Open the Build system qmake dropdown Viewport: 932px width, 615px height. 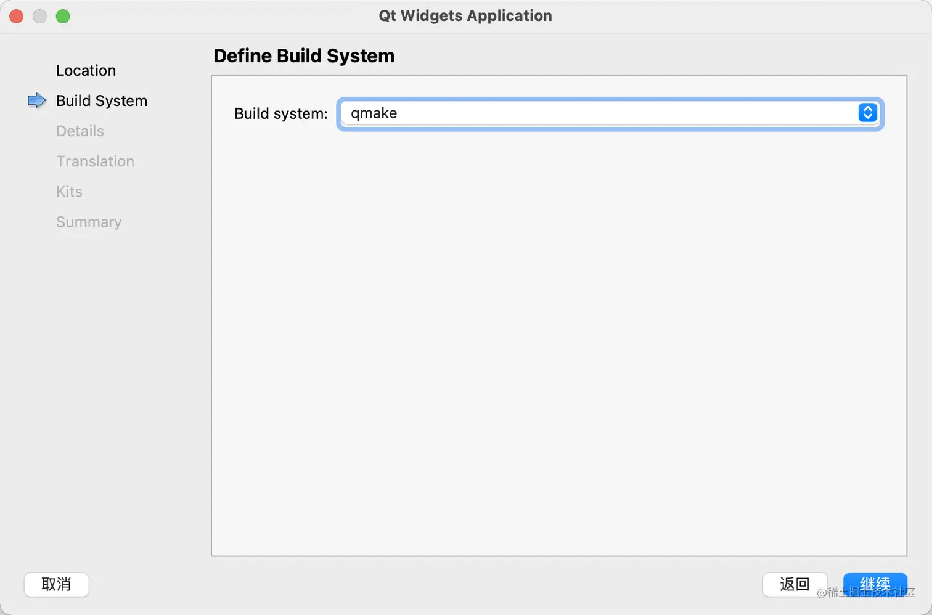click(610, 113)
